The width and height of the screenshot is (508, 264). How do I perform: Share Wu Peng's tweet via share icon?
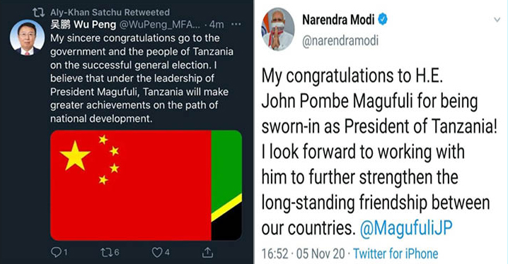click(x=207, y=252)
